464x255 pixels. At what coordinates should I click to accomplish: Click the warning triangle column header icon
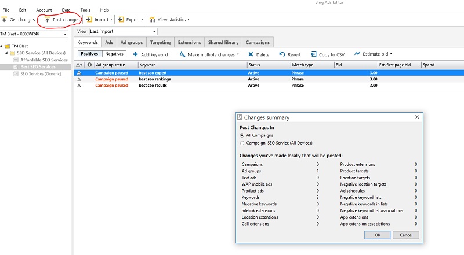(79, 65)
